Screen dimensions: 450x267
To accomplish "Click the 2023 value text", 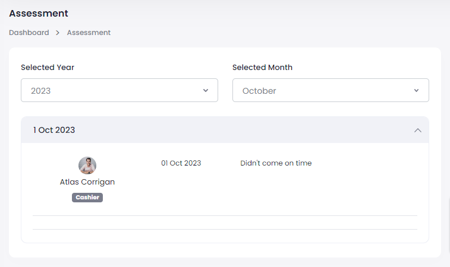I will [x=41, y=91].
